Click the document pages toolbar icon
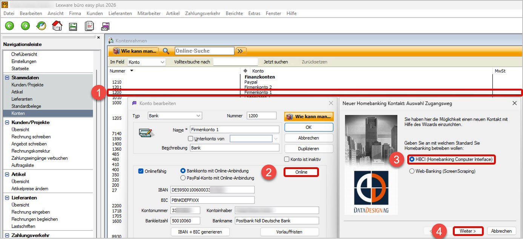Image resolution: width=523 pixels, height=239 pixels. click(x=89, y=26)
